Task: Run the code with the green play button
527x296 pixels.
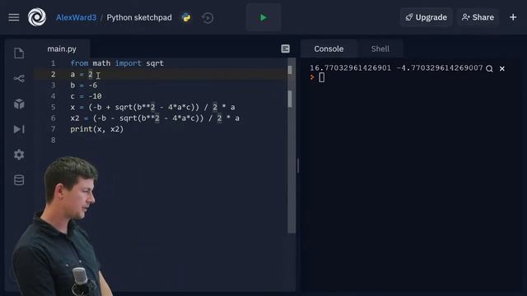Action: [x=263, y=17]
